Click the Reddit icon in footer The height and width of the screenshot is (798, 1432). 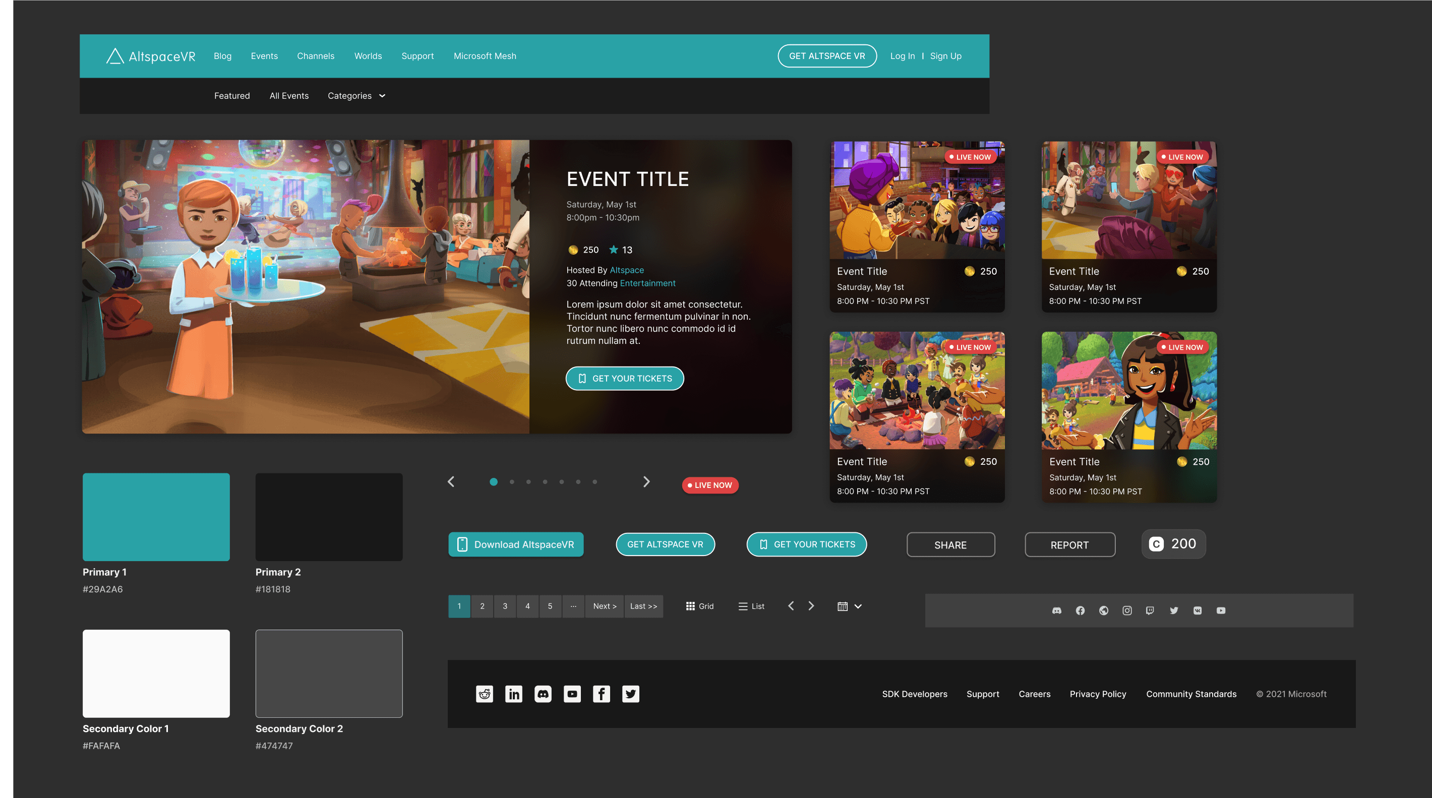pyautogui.click(x=484, y=694)
